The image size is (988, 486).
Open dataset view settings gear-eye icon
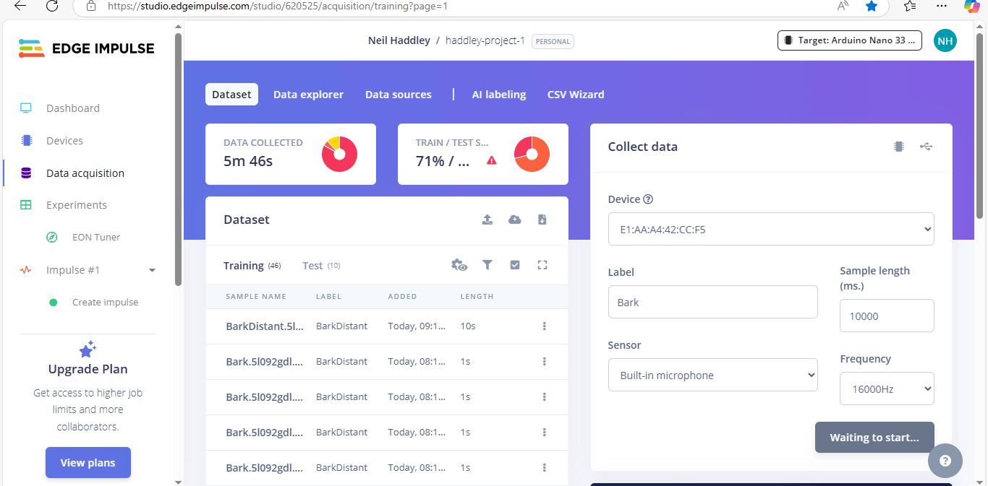pyautogui.click(x=459, y=265)
